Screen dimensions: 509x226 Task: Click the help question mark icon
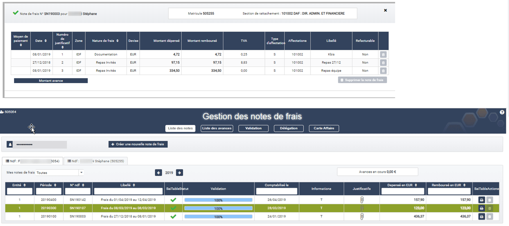tap(502, 112)
